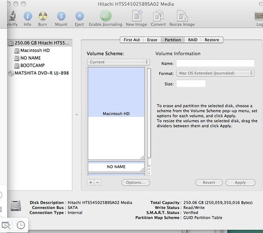Select BOOTCAMP volume in sidebar

click(33, 66)
